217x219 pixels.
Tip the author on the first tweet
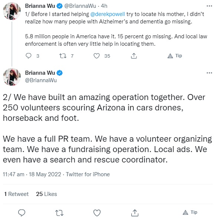175,56
